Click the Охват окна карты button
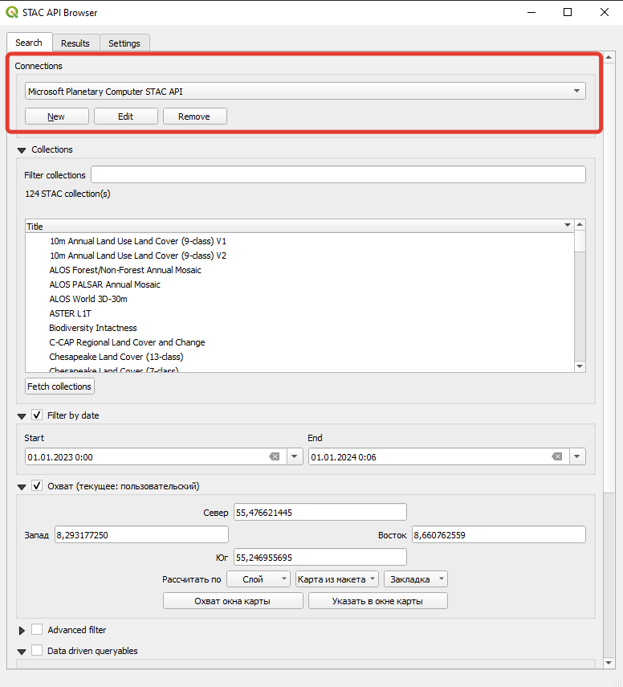The width and height of the screenshot is (623, 687). click(233, 601)
